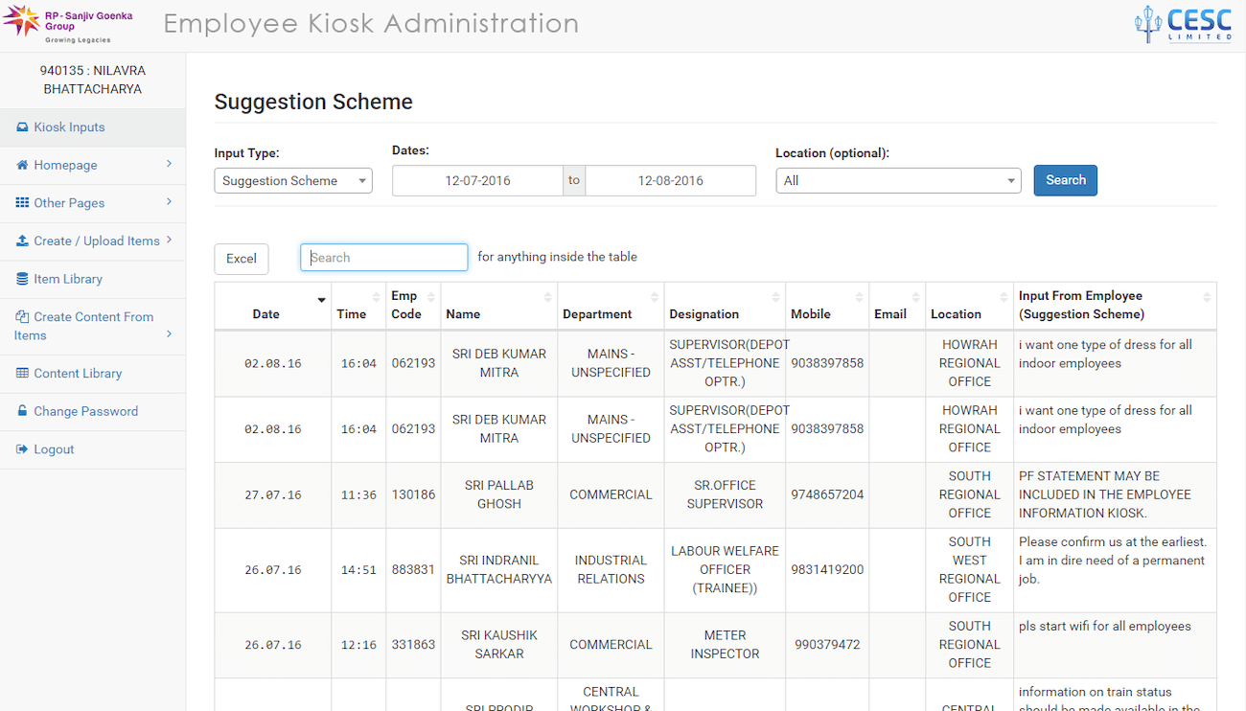Export the table with the Excel button
Screen dimensions: 1246x711
242,259
